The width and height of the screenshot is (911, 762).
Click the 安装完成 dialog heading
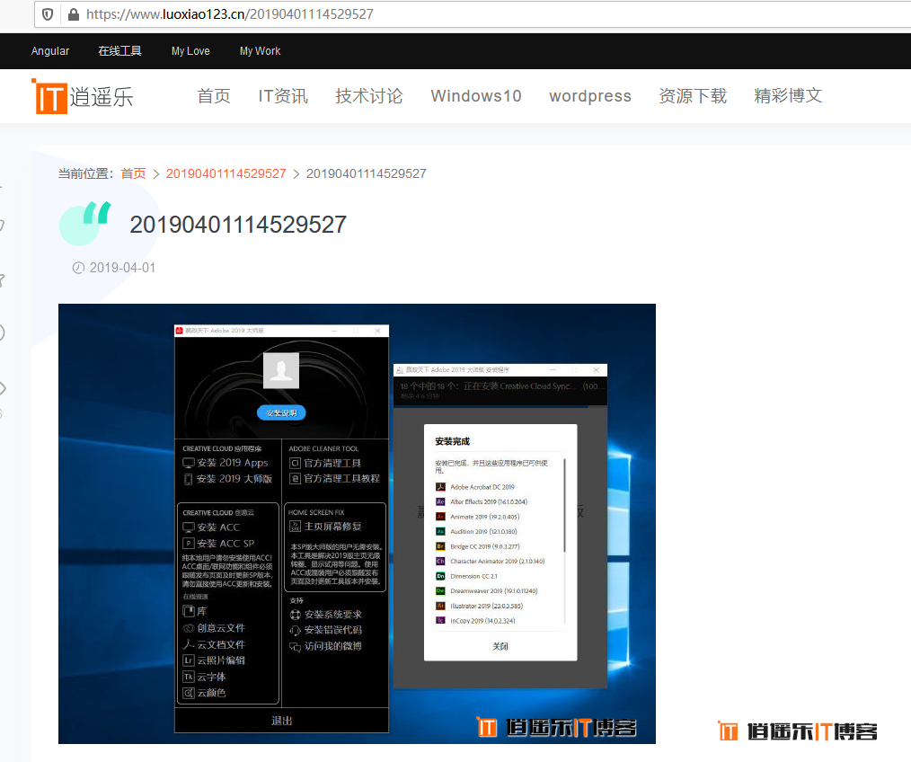(453, 441)
